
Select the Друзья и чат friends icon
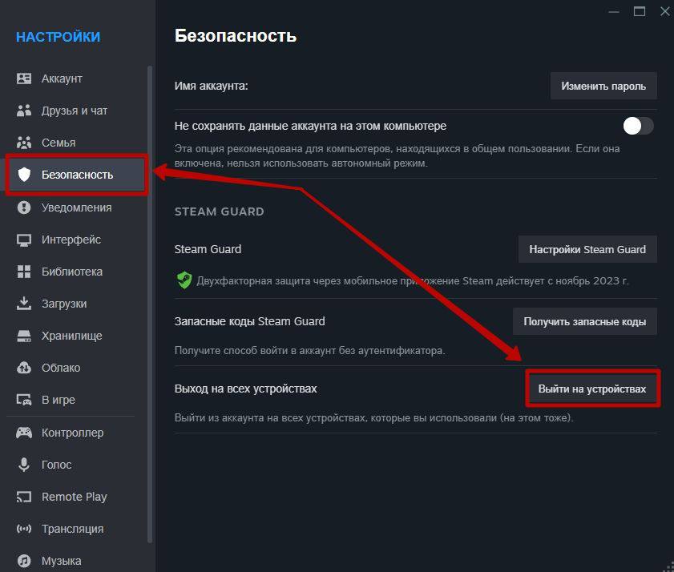25,111
